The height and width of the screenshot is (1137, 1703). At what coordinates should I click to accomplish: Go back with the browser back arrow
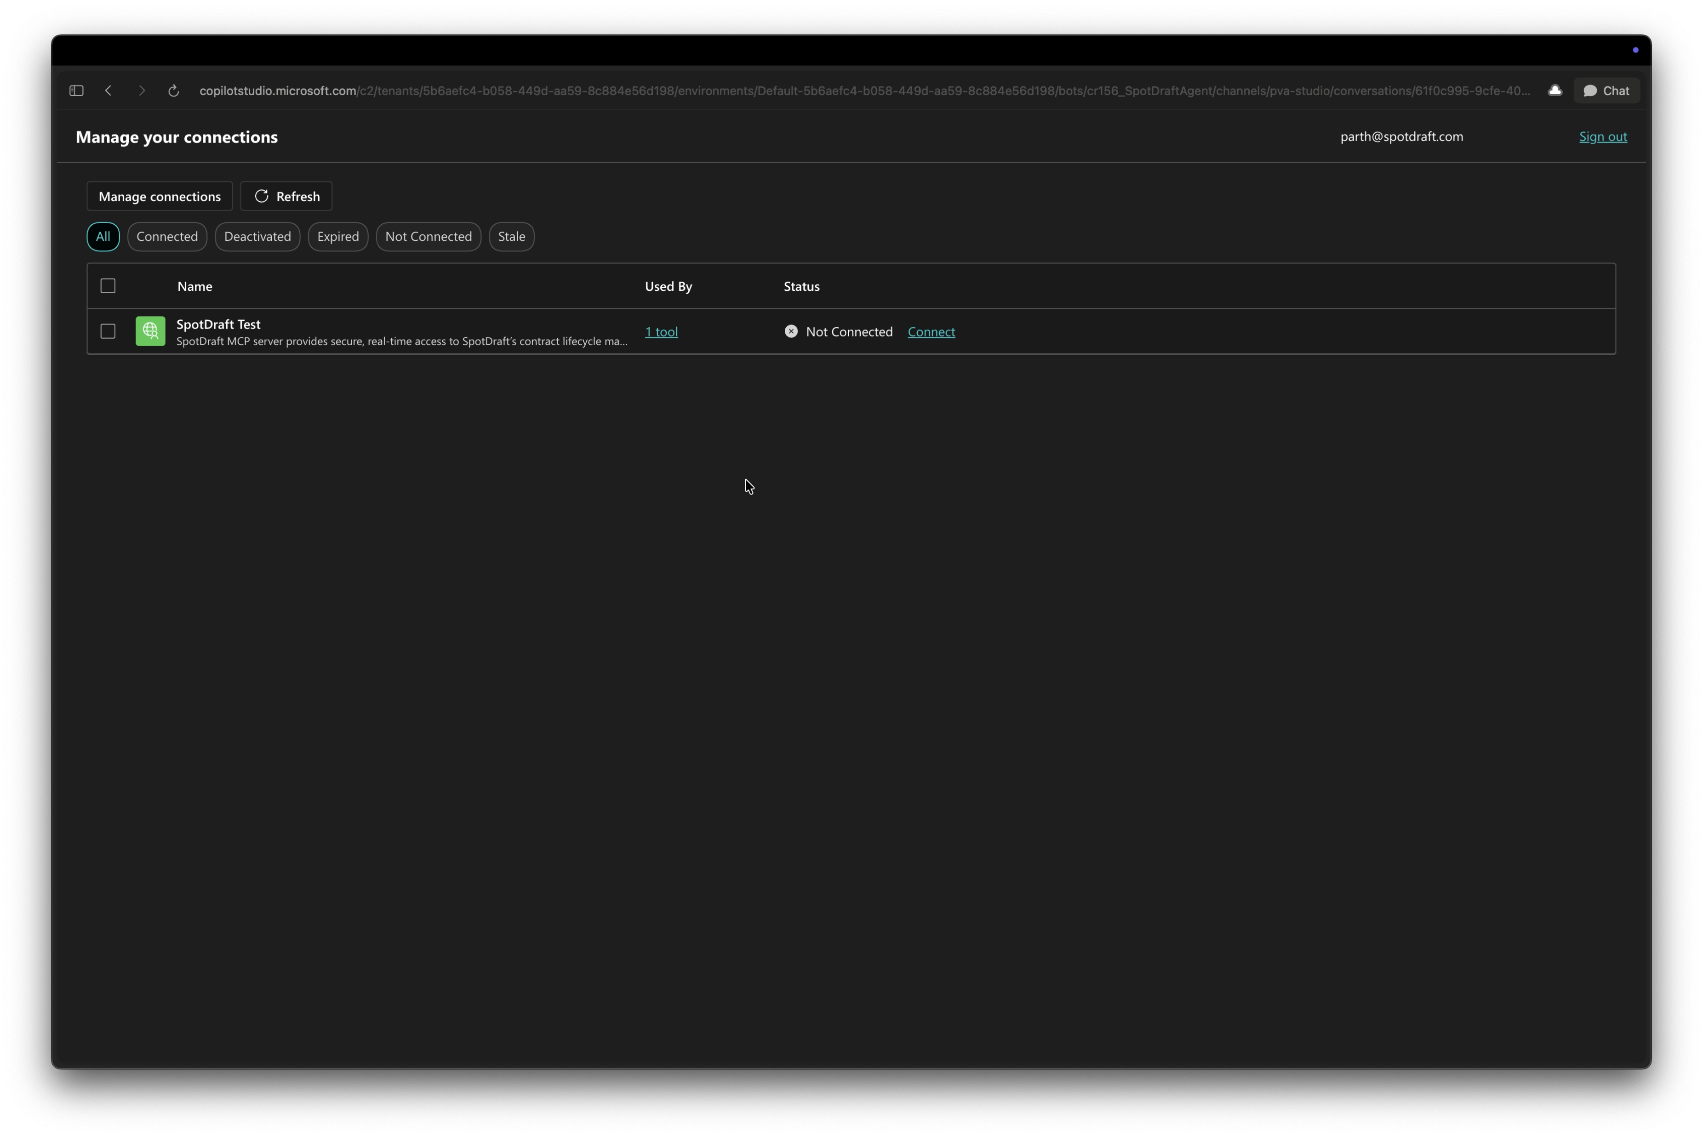(x=109, y=91)
